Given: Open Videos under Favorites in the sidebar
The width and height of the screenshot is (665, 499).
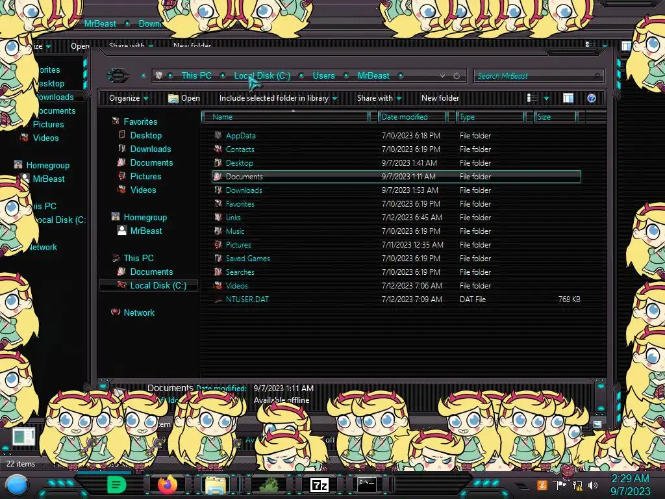Looking at the screenshot, I should point(143,190).
